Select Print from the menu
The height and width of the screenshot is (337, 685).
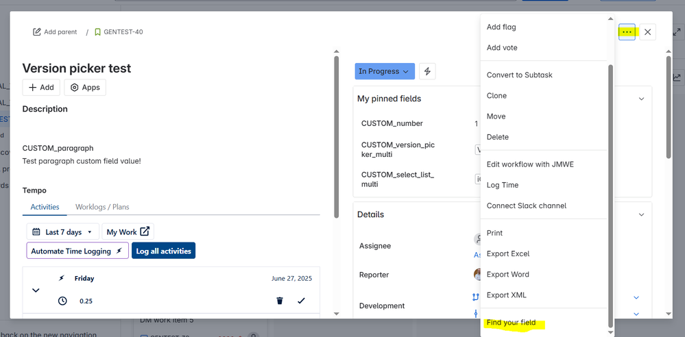[x=544, y=233]
